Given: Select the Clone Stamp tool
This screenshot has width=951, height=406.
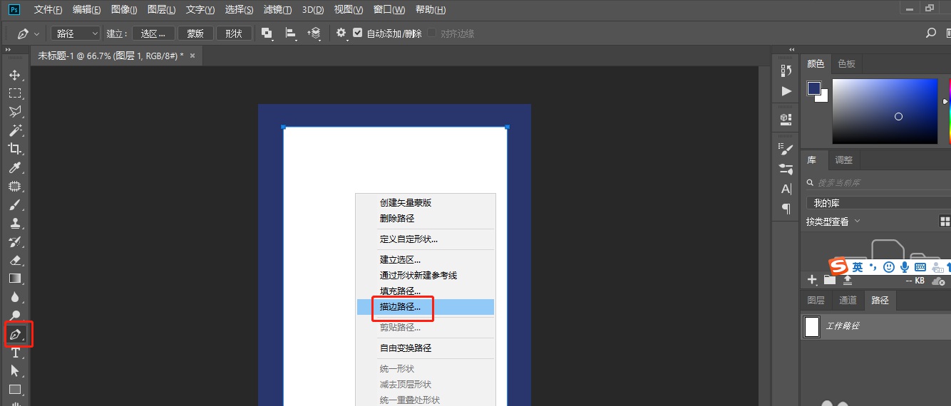Looking at the screenshot, I should point(15,223).
